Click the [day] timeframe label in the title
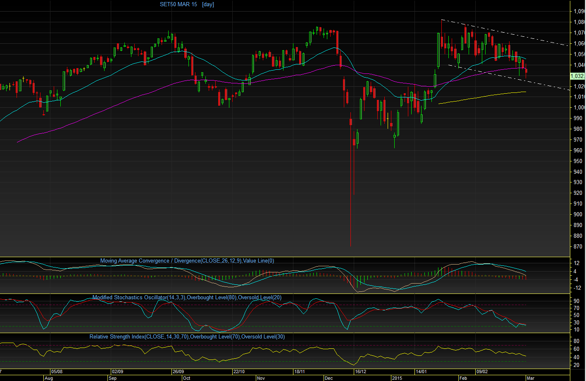This screenshot has width=586, height=381. 208,5
